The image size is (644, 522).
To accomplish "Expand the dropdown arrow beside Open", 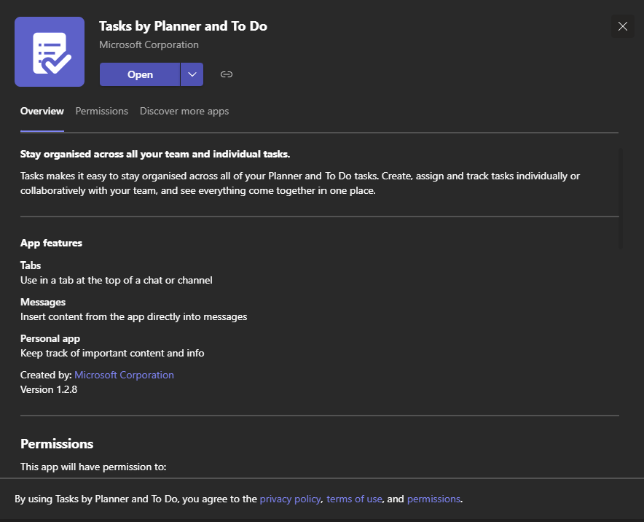I will 192,74.
